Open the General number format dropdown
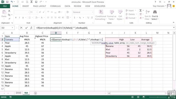The image size is (176, 99). 92,12
